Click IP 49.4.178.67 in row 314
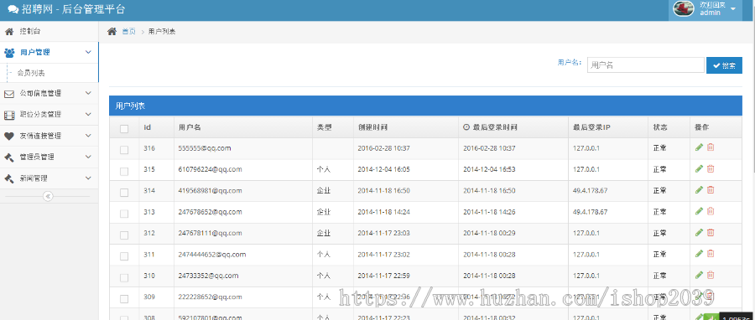The width and height of the screenshot is (755, 320). pos(590,190)
